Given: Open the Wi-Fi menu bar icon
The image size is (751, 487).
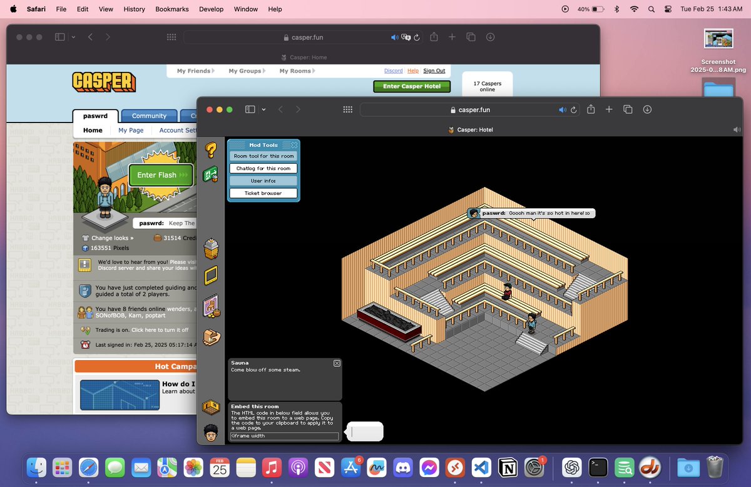Looking at the screenshot, I should pyautogui.click(x=634, y=9).
